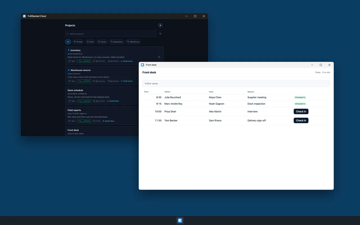Viewport: 360px width, 225px height.
Task: Click the Search projects field
Action: 111,34
